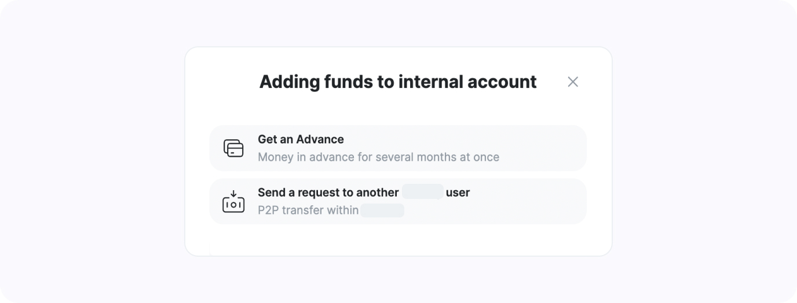Select the Get an Advance option
Screen dimensions: 797x303
tap(398, 148)
